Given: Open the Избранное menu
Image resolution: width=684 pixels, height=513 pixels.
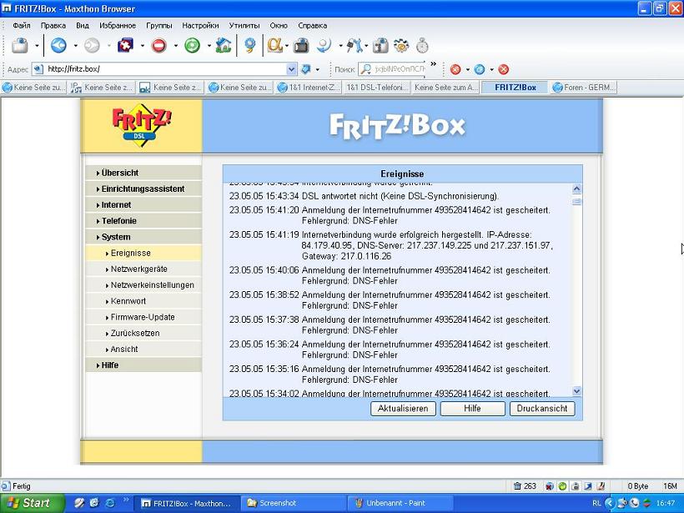Looking at the screenshot, I should [118, 25].
